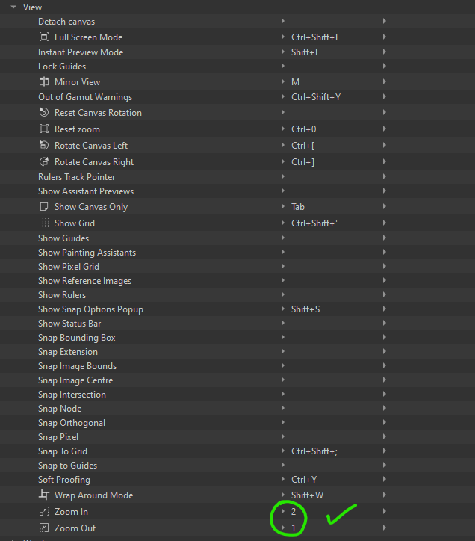The width and height of the screenshot is (475, 541).
Task: Click the Shift+S shortcut cell
Action: 305,309
